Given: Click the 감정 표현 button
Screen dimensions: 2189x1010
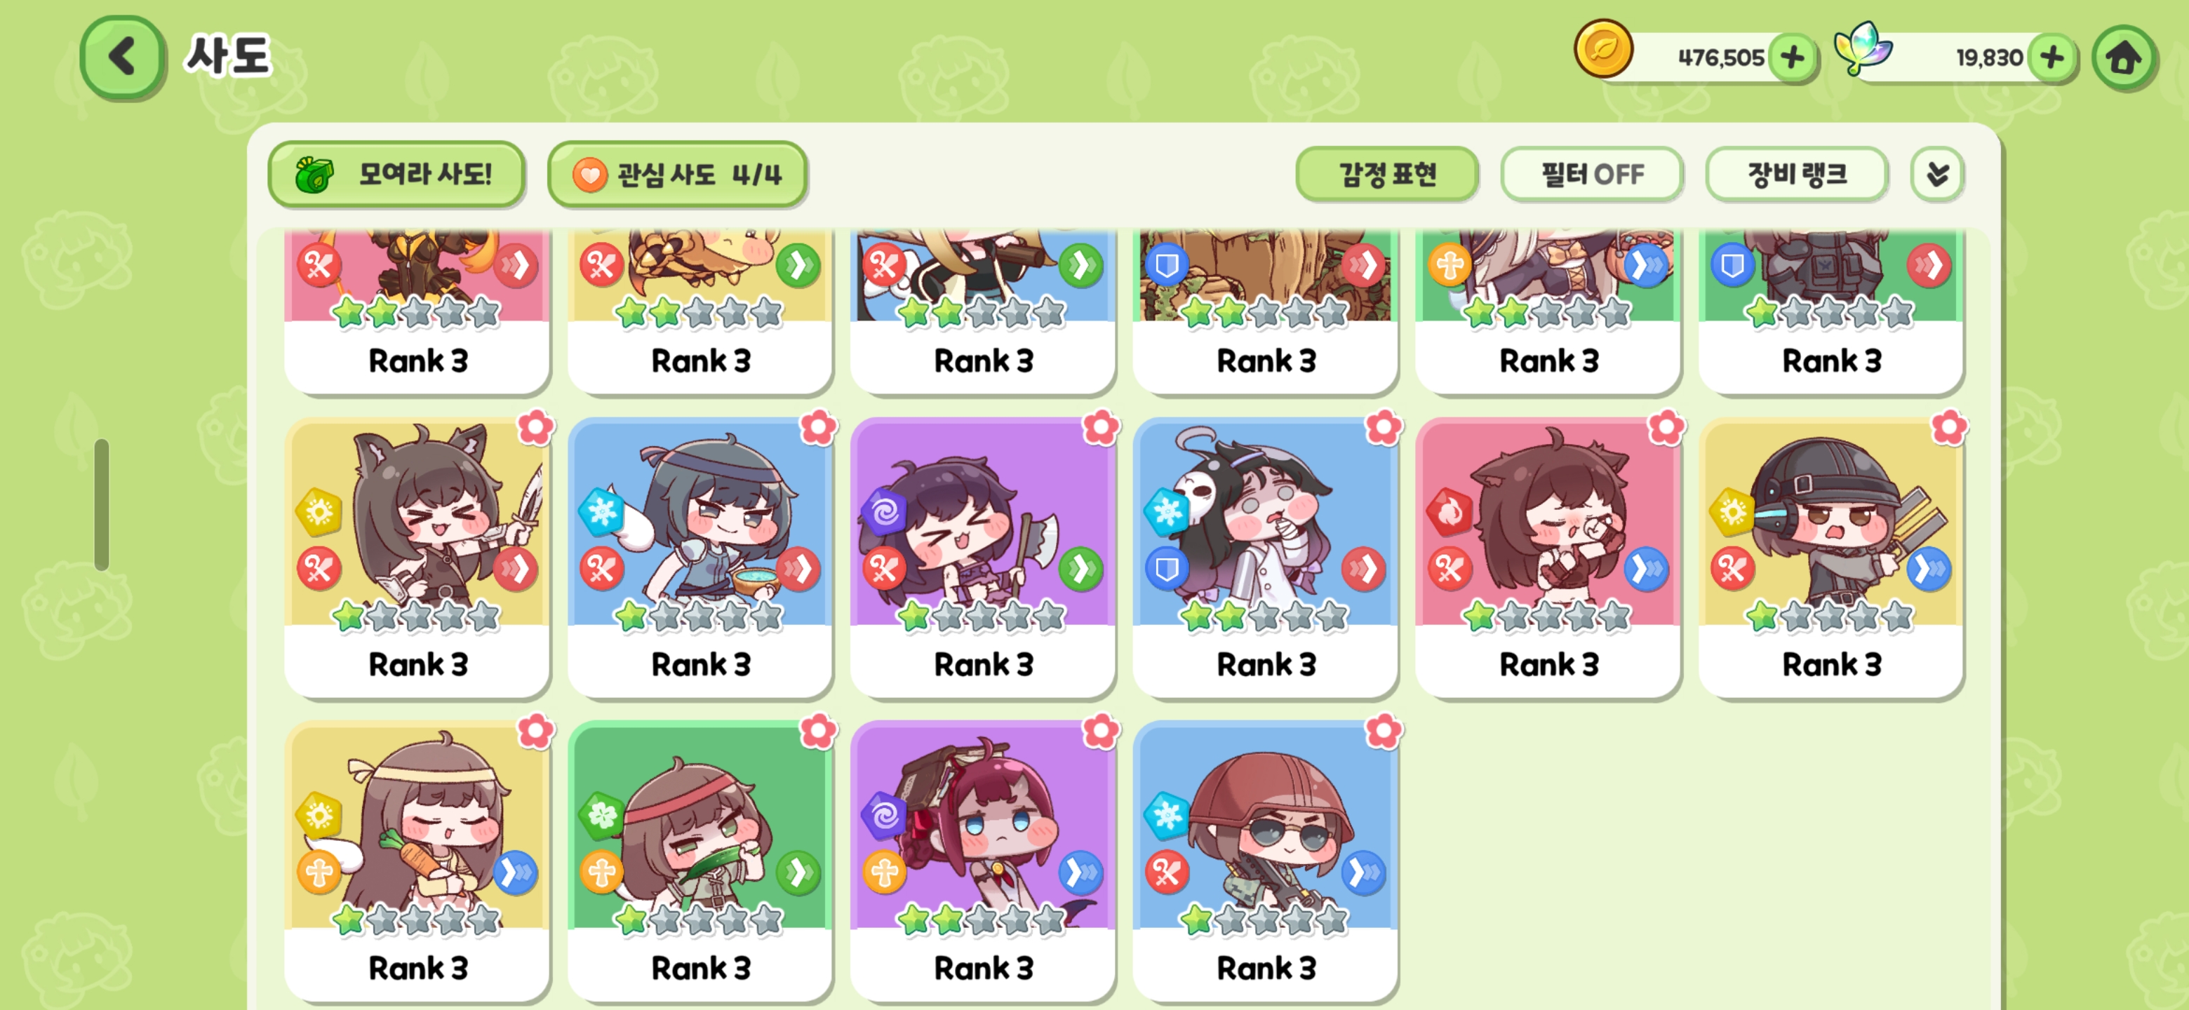Looking at the screenshot, I should pyautogui.click(x=1387, y=175).
